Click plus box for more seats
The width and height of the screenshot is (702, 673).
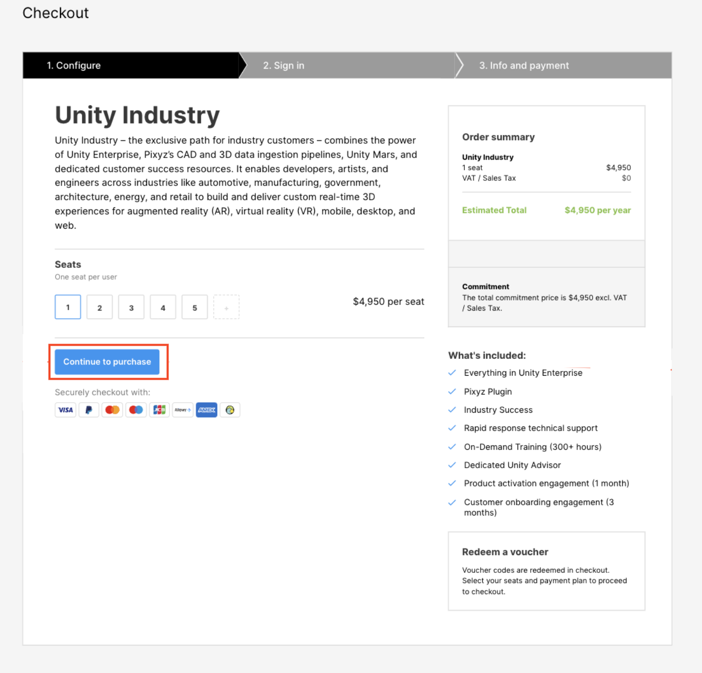pos(226,307)
